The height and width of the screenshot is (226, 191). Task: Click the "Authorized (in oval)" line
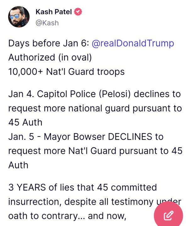tap(50, 57)
